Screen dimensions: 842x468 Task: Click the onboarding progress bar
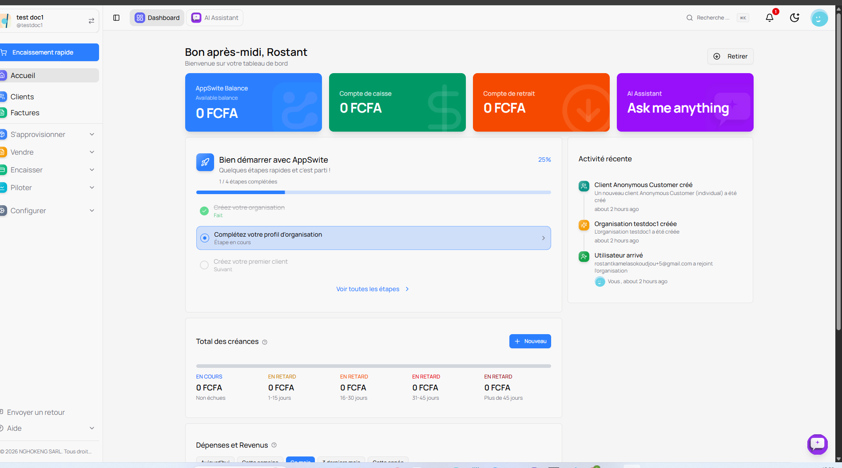point(373,192)
